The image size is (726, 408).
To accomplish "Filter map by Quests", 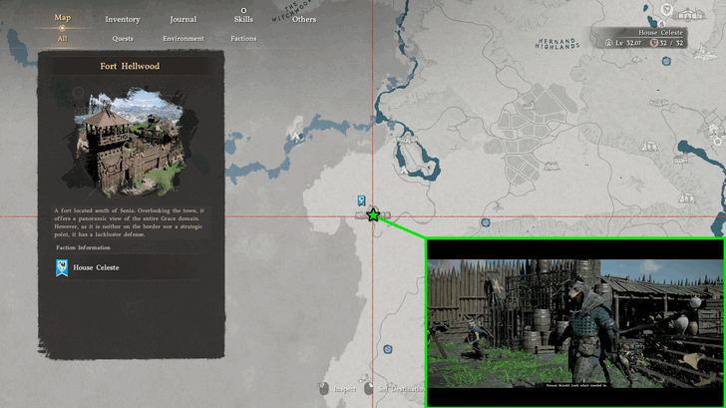I will coord(123,39).
